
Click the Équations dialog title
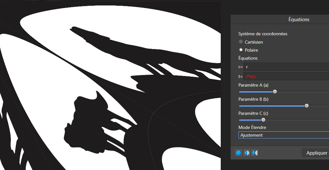point(299,20)
